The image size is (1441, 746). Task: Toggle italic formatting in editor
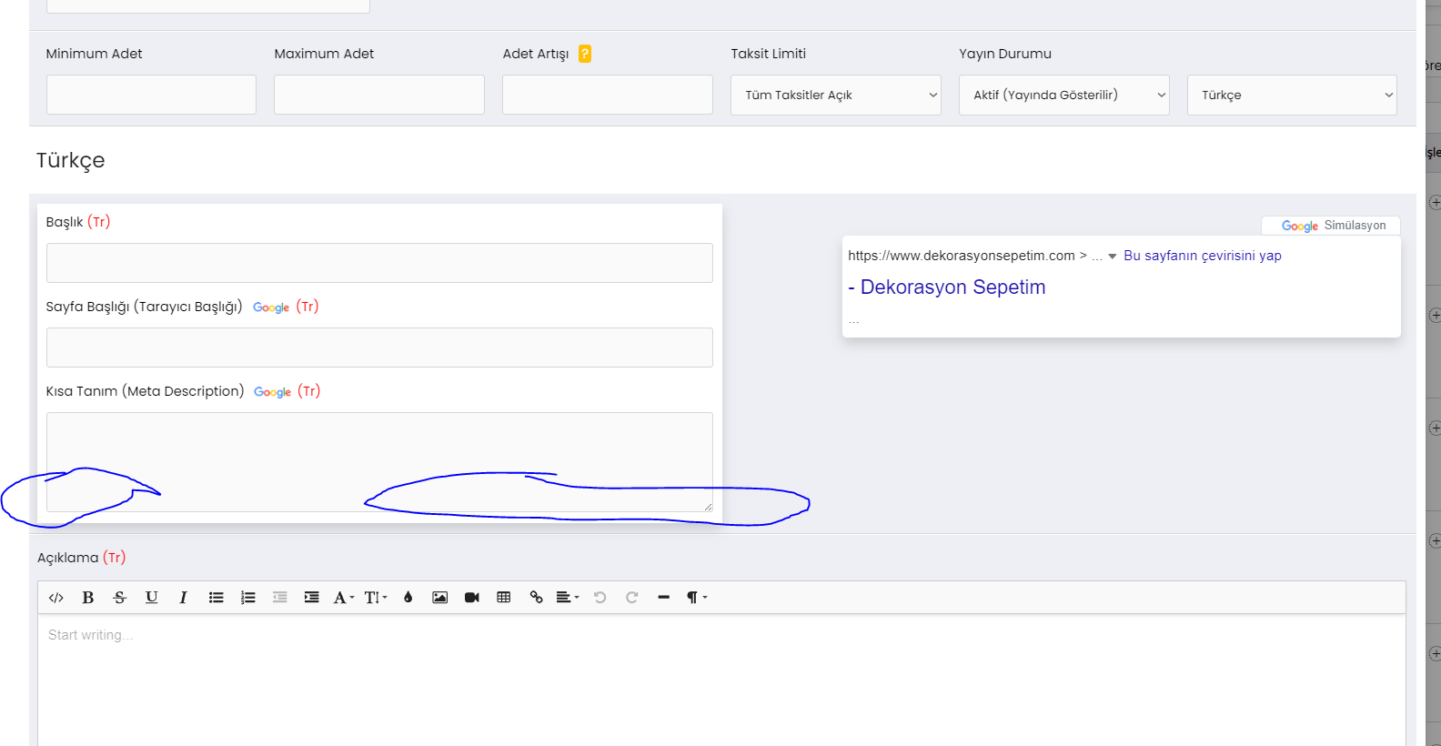(x=184, y=598)
